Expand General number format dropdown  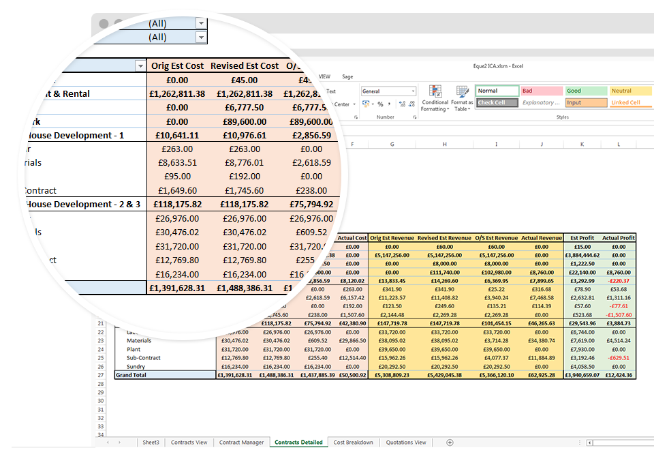click(x=413, y=91)
